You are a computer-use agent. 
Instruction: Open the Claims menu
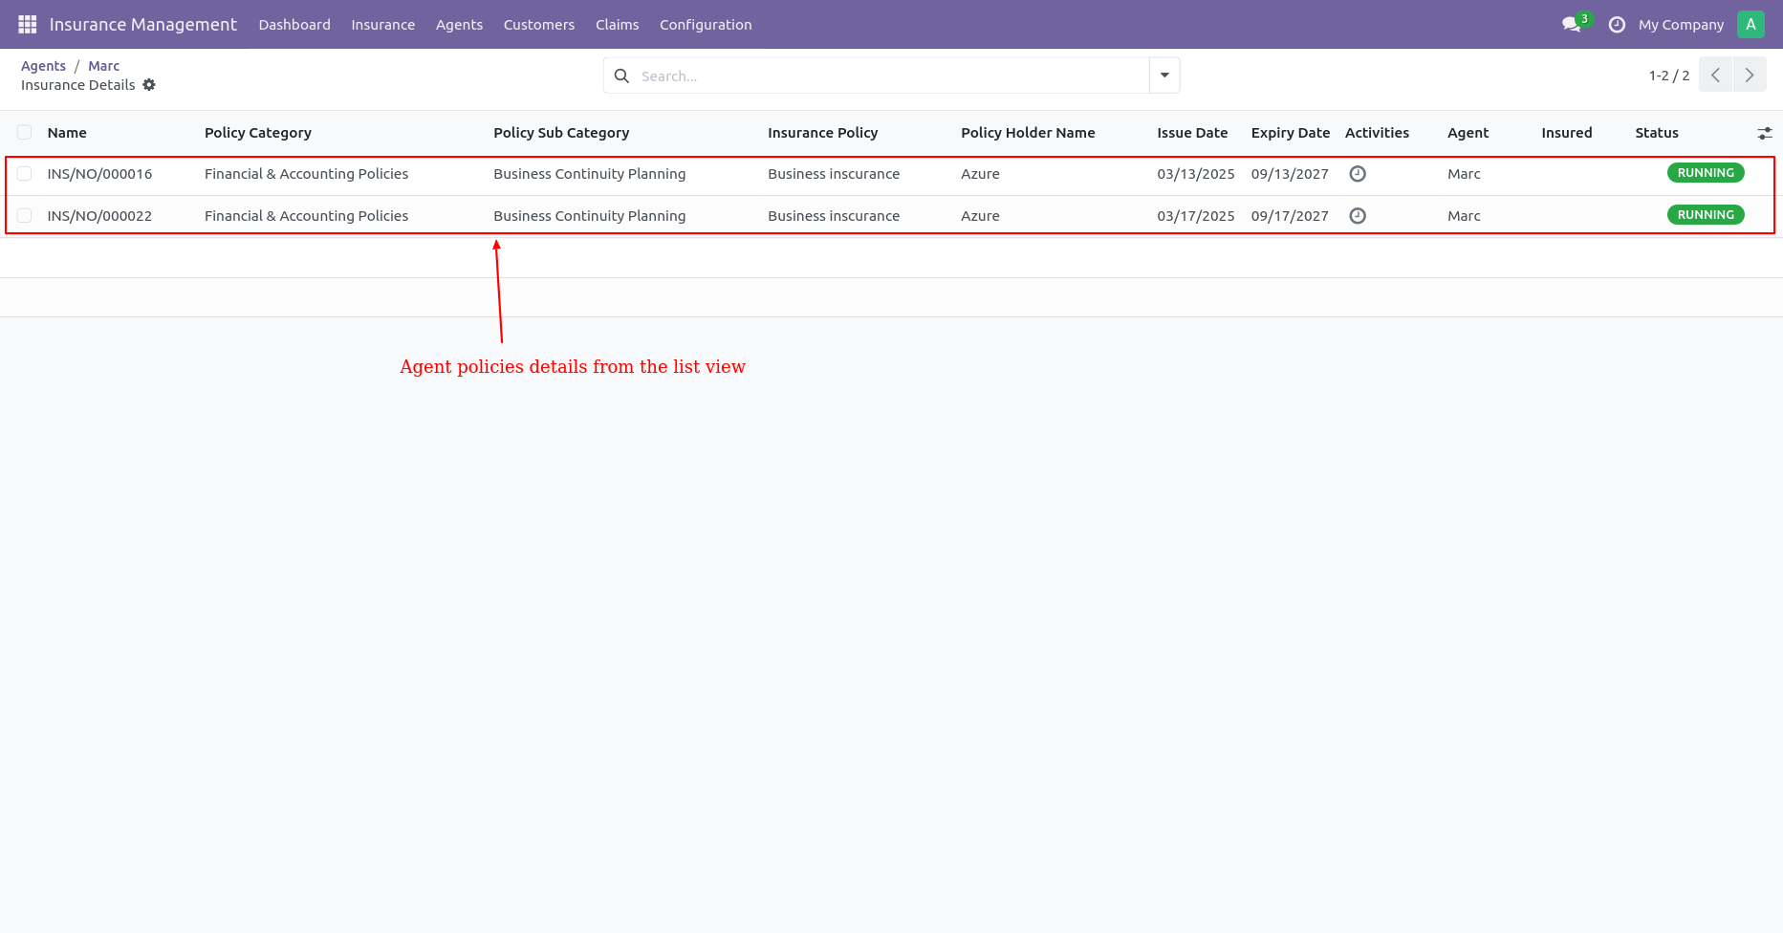click(617, 25)
